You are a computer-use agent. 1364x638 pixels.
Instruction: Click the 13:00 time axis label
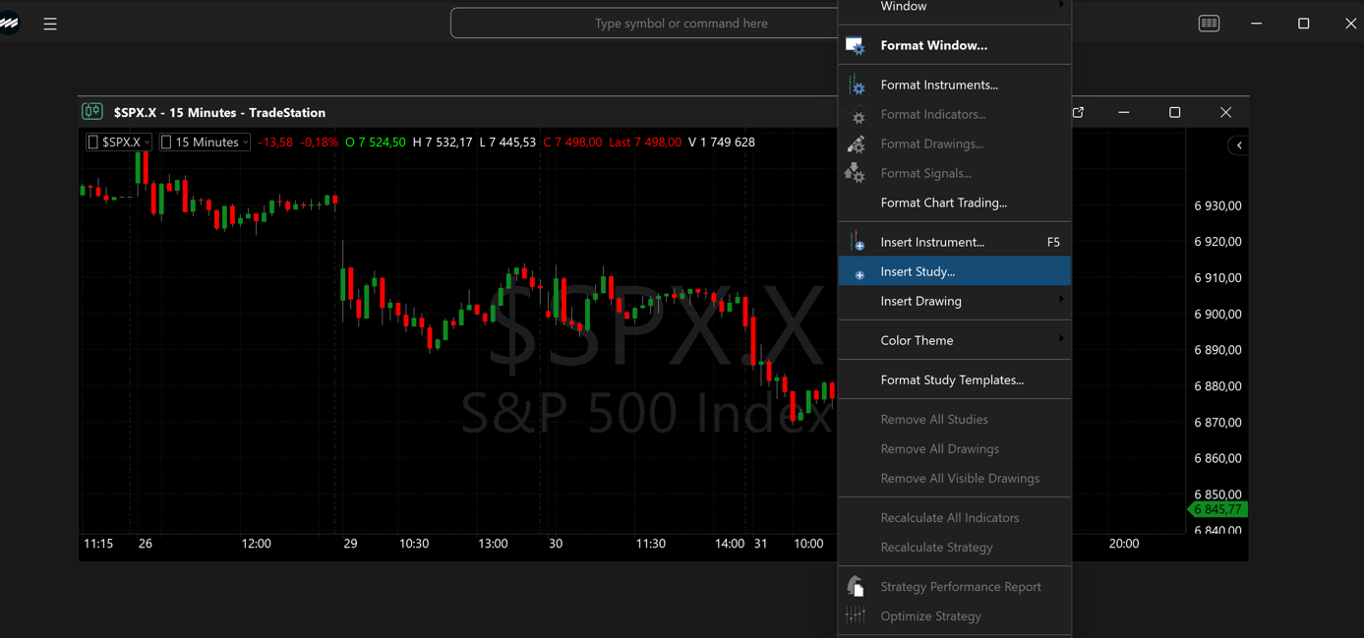[x=493, y=544]
